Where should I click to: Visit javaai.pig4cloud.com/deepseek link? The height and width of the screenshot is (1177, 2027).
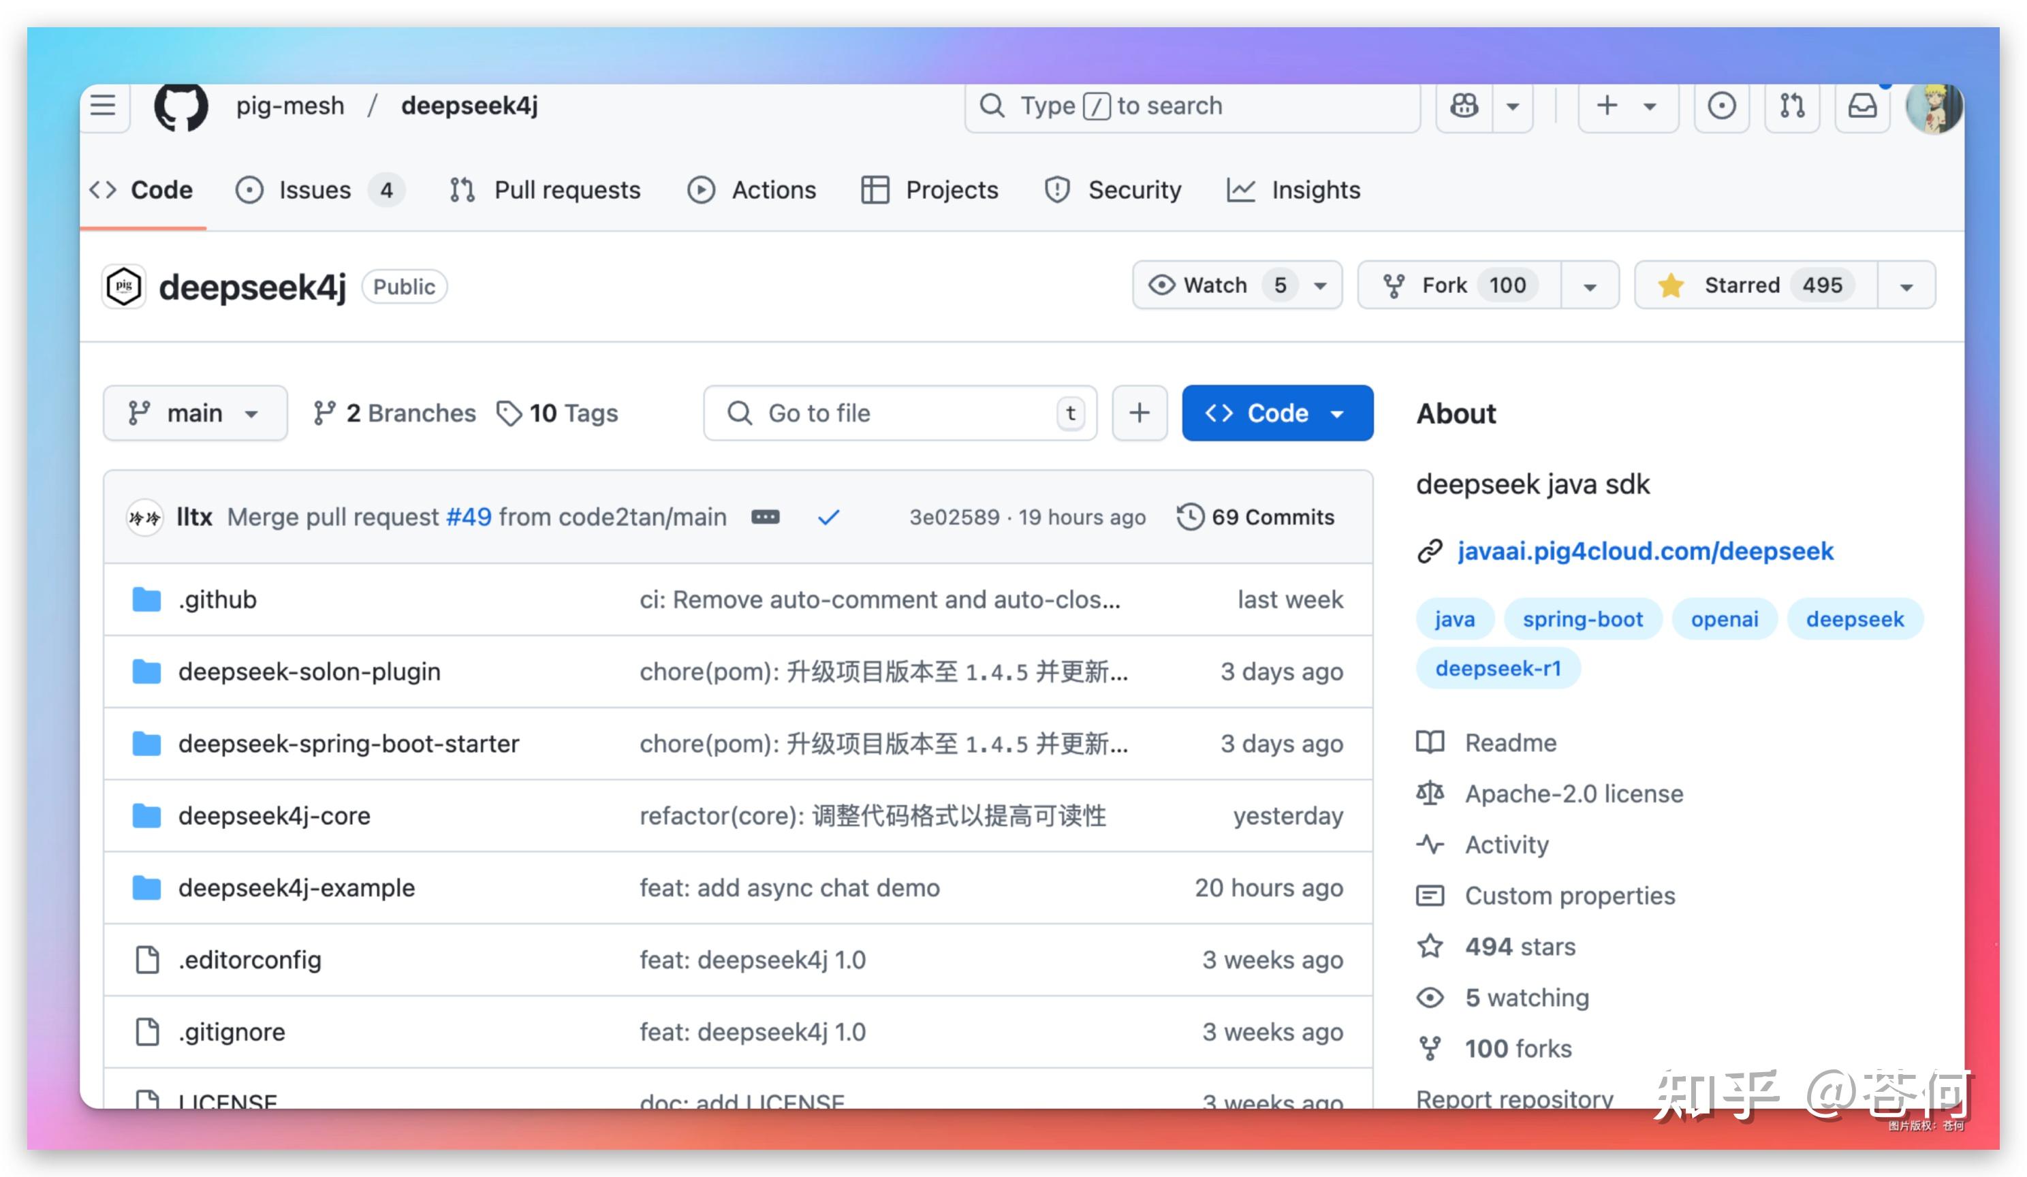[x=1644, y=551]
